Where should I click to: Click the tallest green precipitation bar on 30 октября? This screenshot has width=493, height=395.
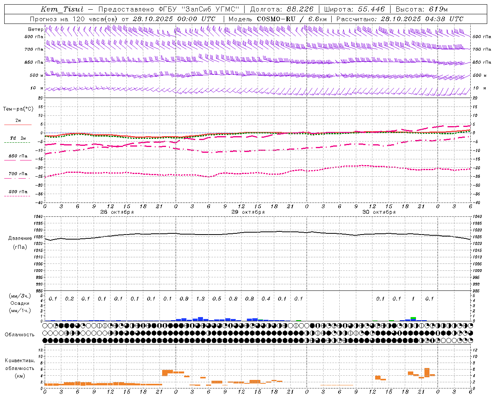[x=413, y=318]
